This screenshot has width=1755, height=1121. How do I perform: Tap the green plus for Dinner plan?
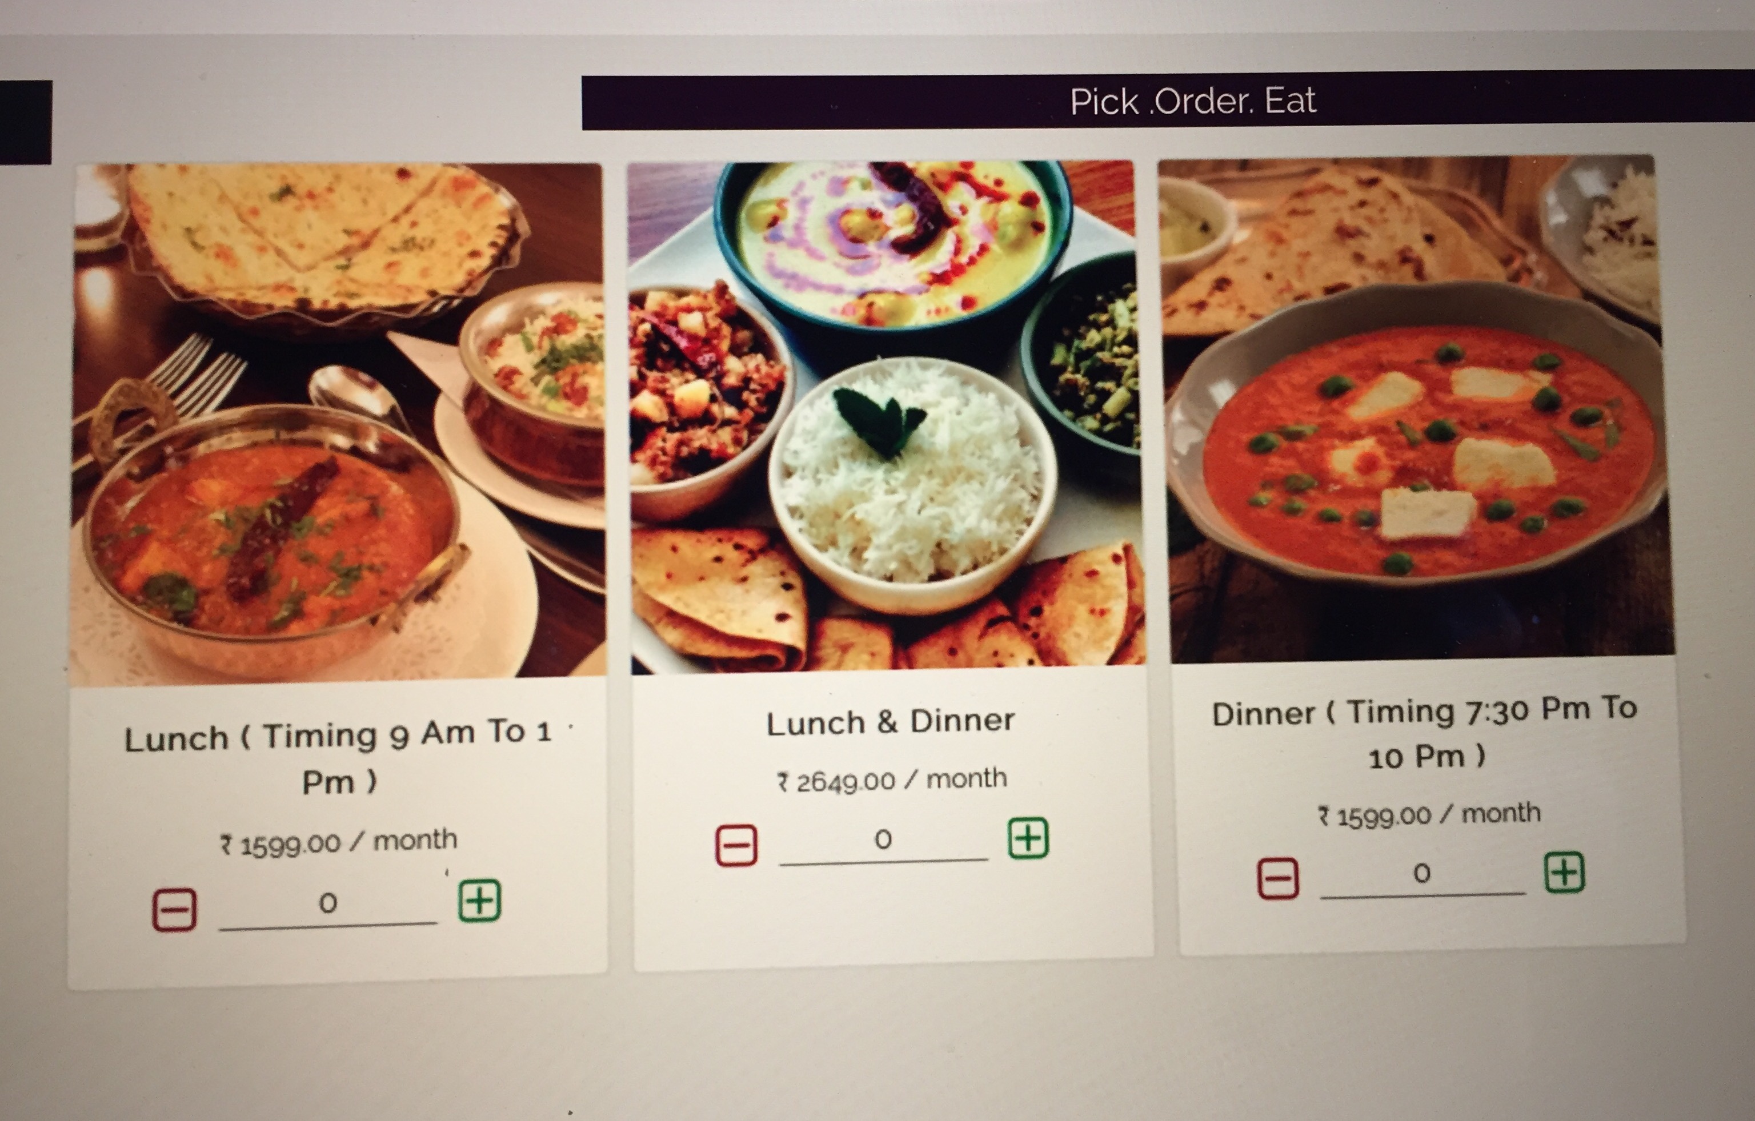pos(1565,872)
